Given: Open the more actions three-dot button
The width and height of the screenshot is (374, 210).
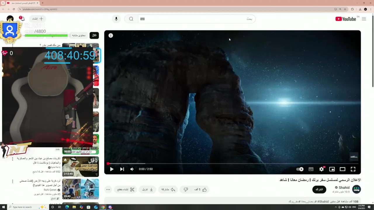Looking at the screenshot, I should (108, 190).
